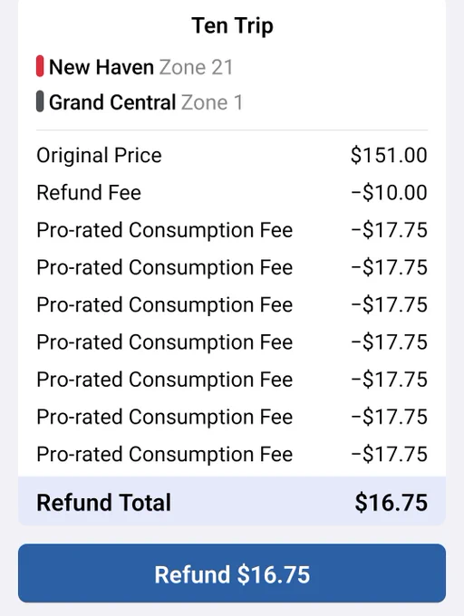
Task: Tap the Refund $16.75 button
Action: [232, 573]
